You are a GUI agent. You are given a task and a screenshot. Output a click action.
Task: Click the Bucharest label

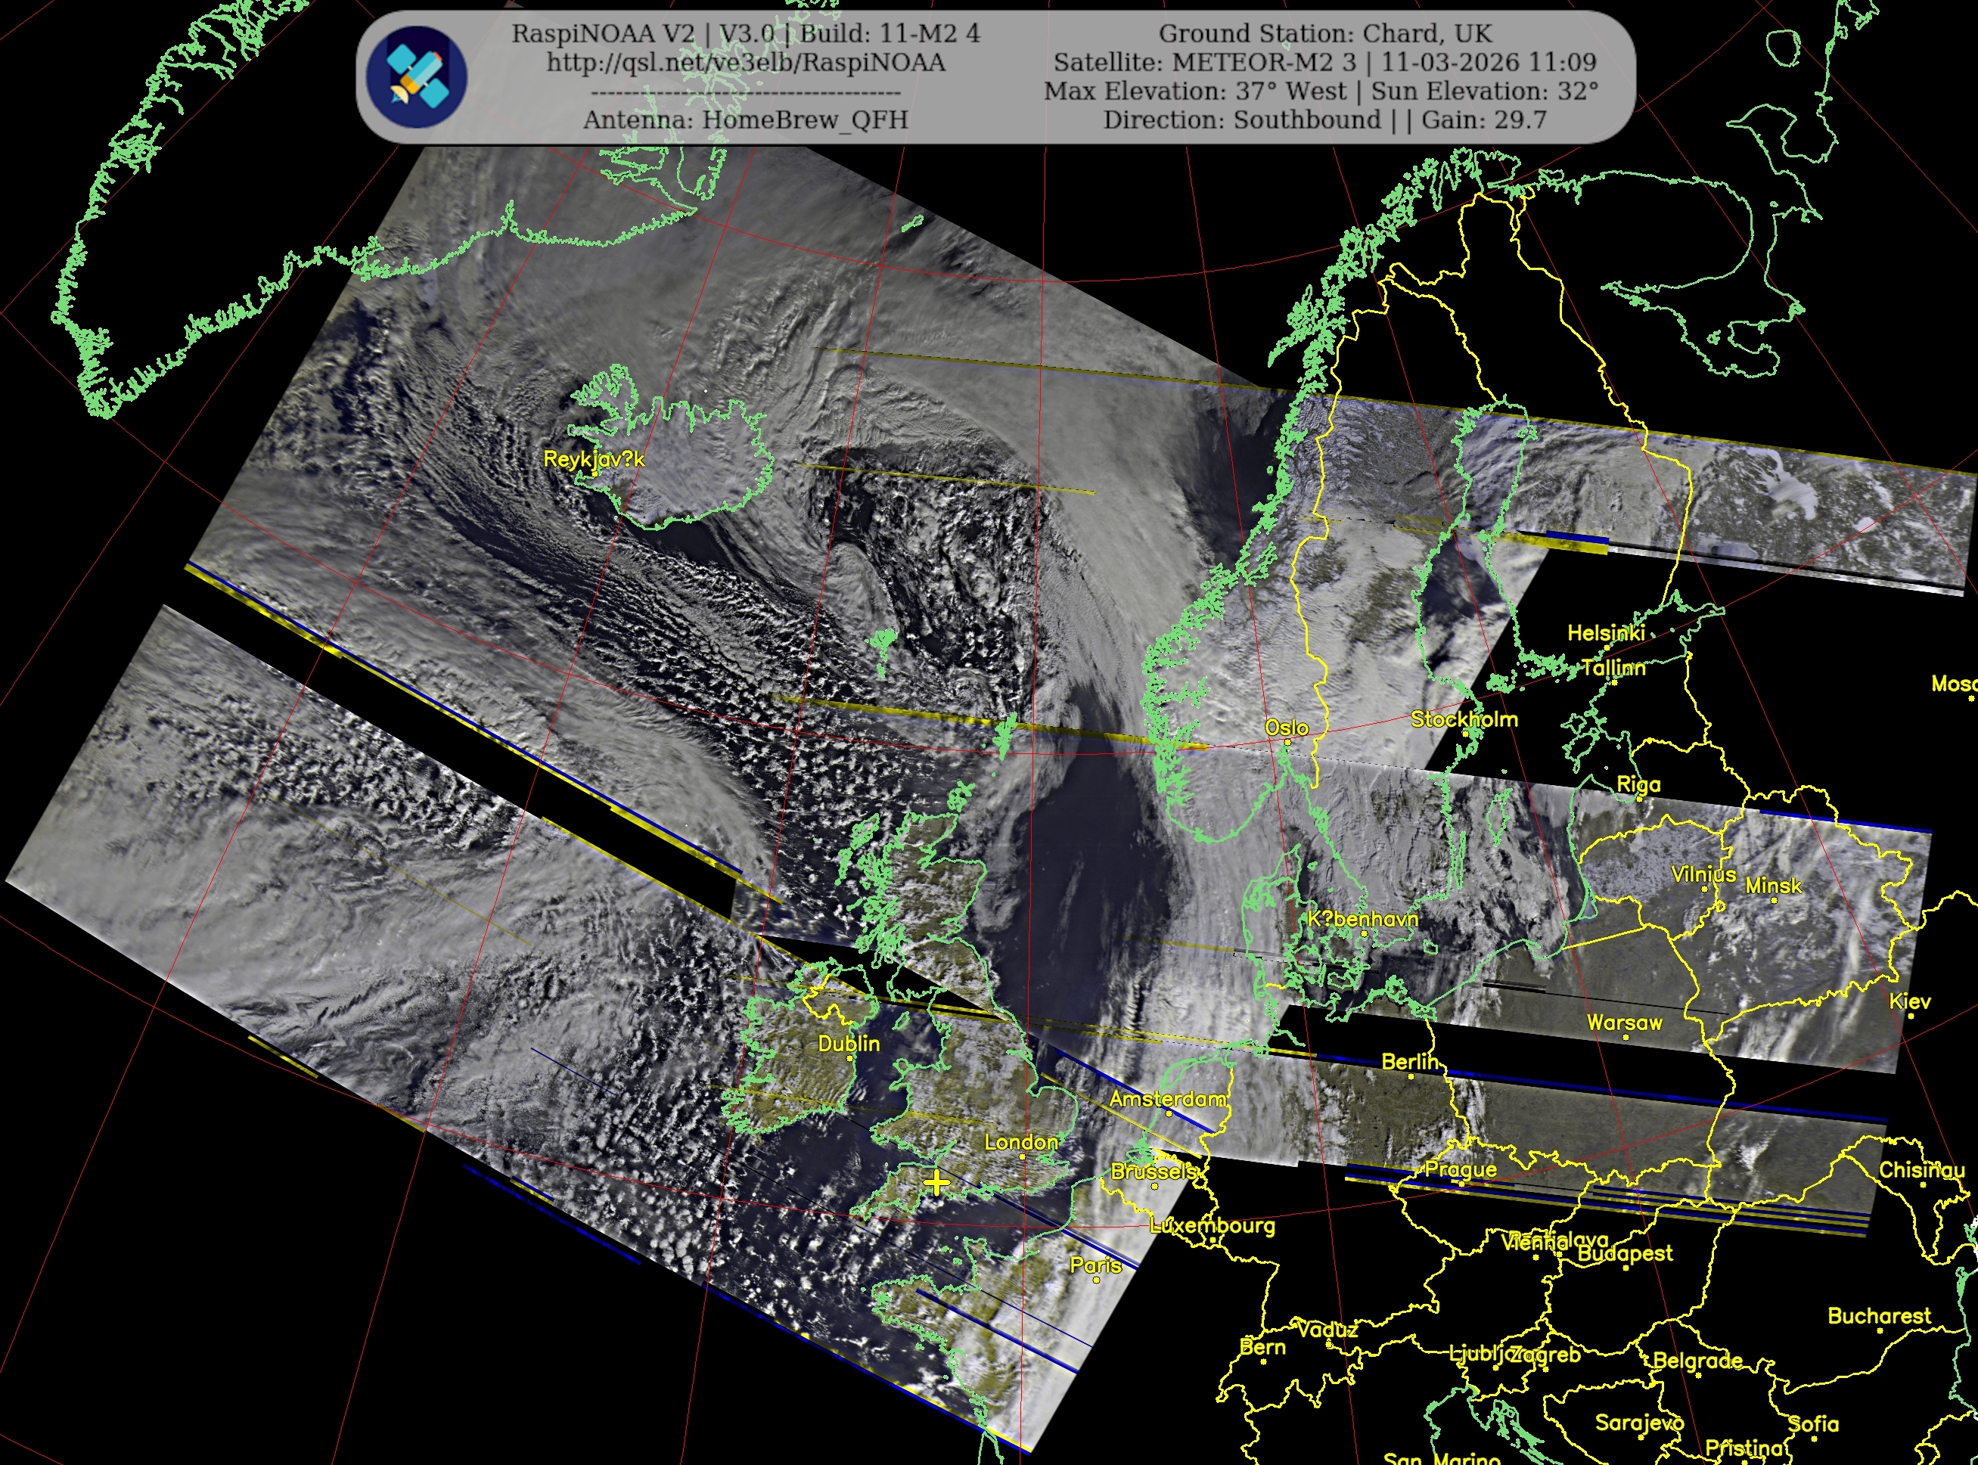pyautogui.click(x=1879, y=1316)
